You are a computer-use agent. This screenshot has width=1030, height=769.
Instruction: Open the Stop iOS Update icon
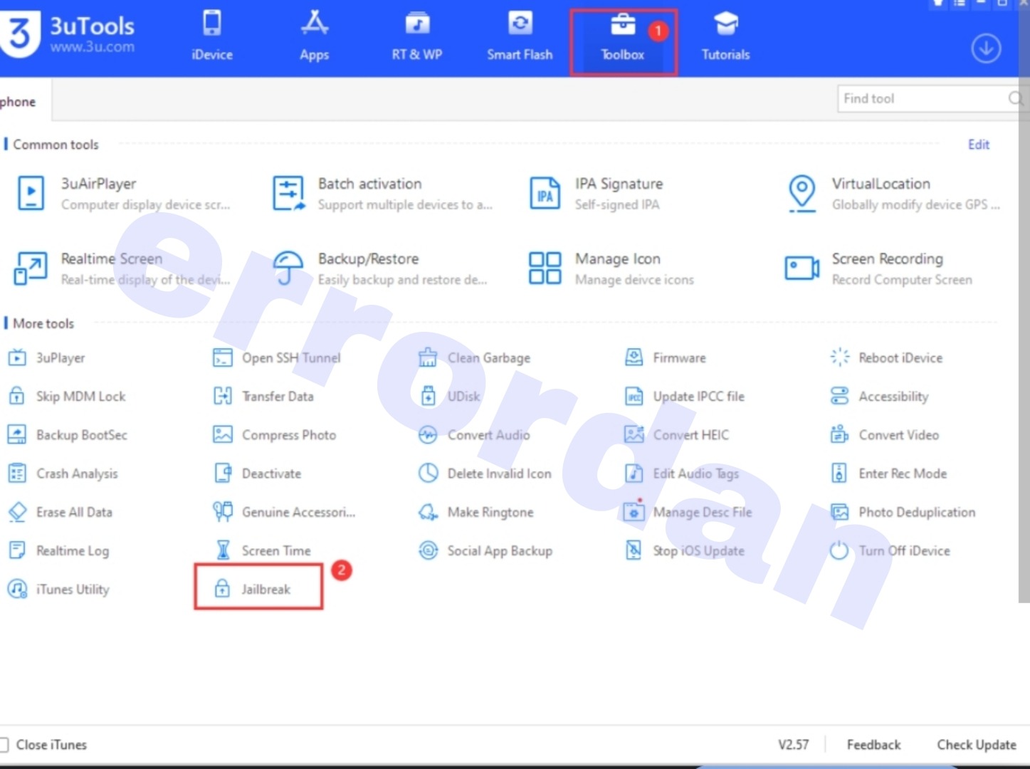click(634, 550)
